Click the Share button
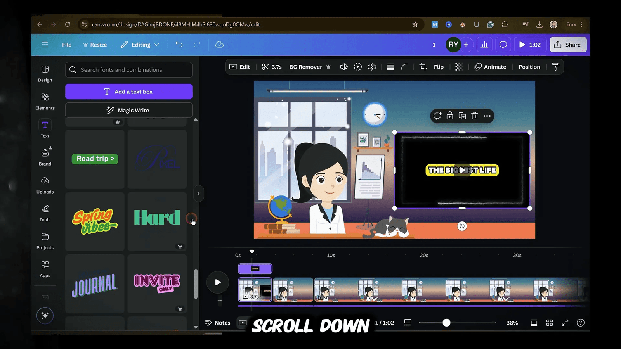This screenshot has height=349, width=621. pyautogui.click(x=568, y=45)
